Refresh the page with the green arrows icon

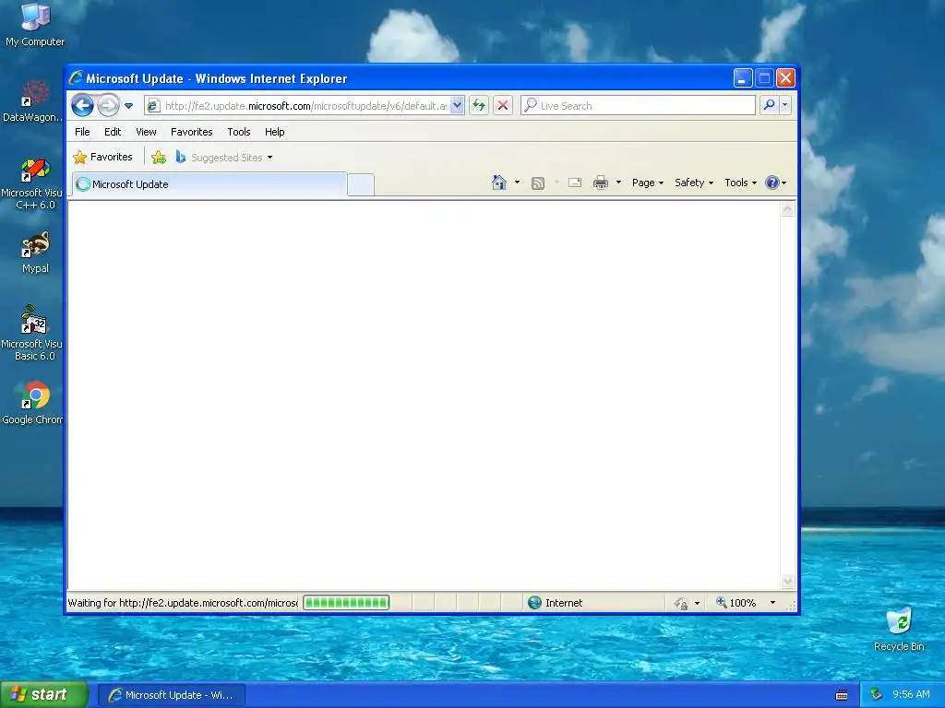pos(479,106)
